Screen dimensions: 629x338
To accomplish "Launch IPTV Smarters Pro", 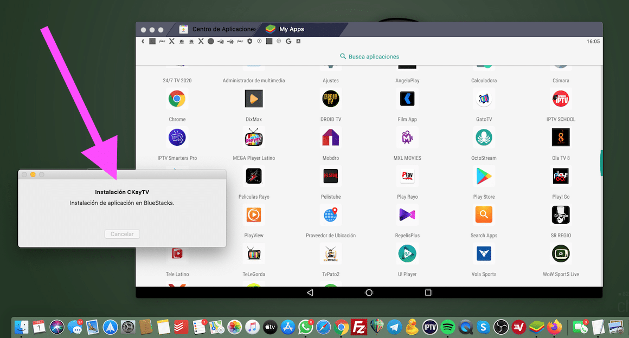I will [x=177, y=138].
